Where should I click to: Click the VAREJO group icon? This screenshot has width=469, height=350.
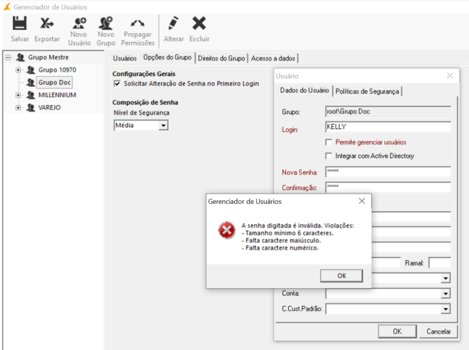[31, 107]
